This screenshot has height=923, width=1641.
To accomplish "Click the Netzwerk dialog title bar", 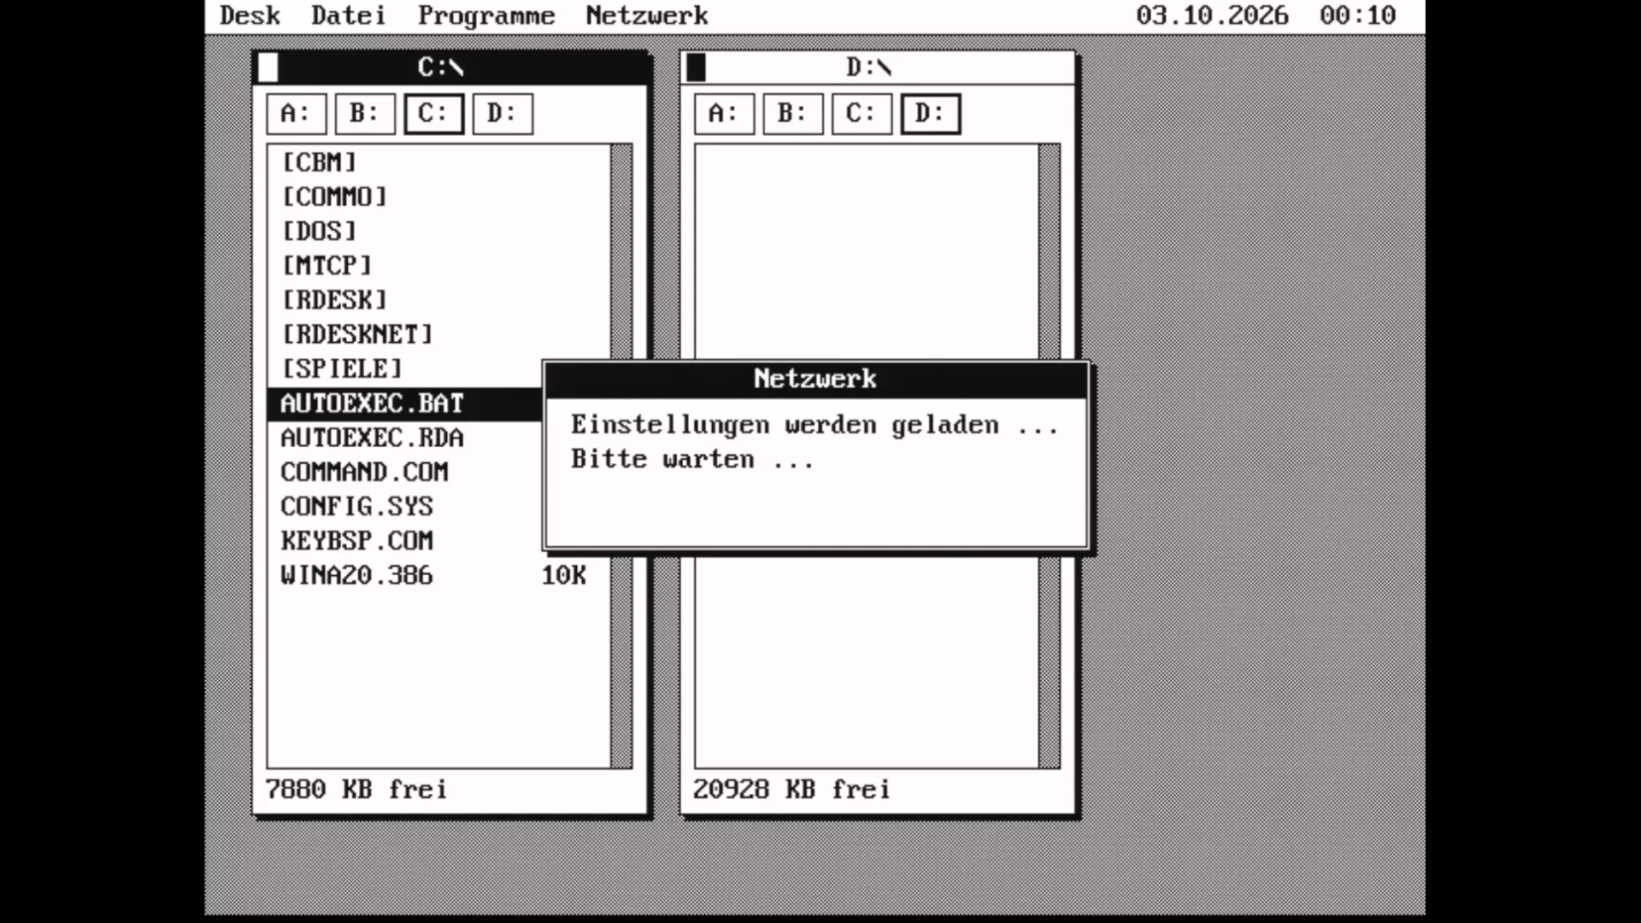I will [816, 379].
